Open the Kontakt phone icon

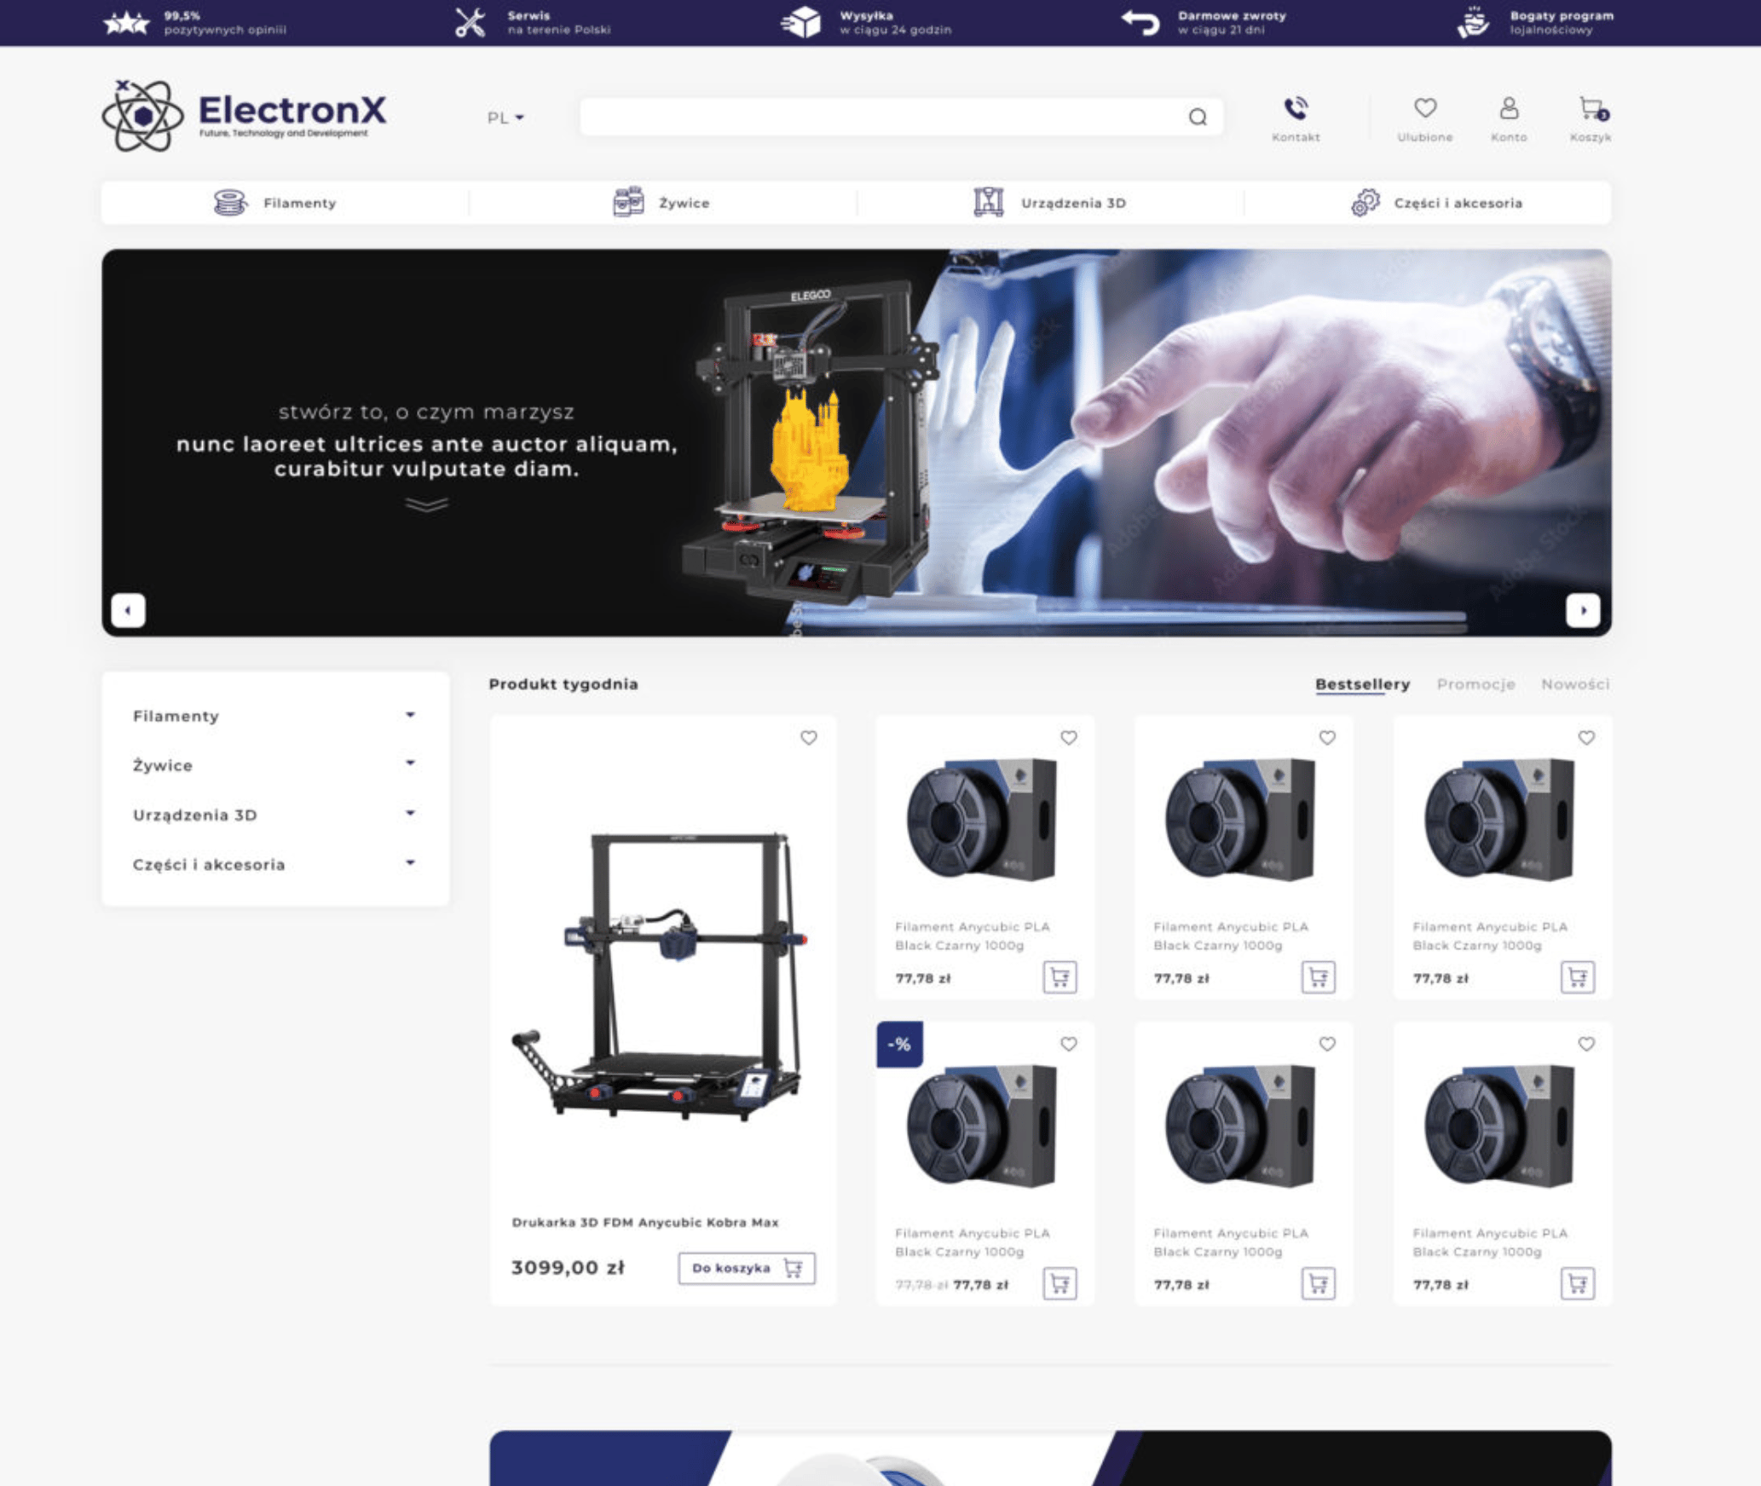(x=1296, y=109)
